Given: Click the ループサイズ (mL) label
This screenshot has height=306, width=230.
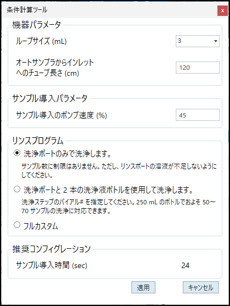Looking at the screenshot, I should click(41, 41).
